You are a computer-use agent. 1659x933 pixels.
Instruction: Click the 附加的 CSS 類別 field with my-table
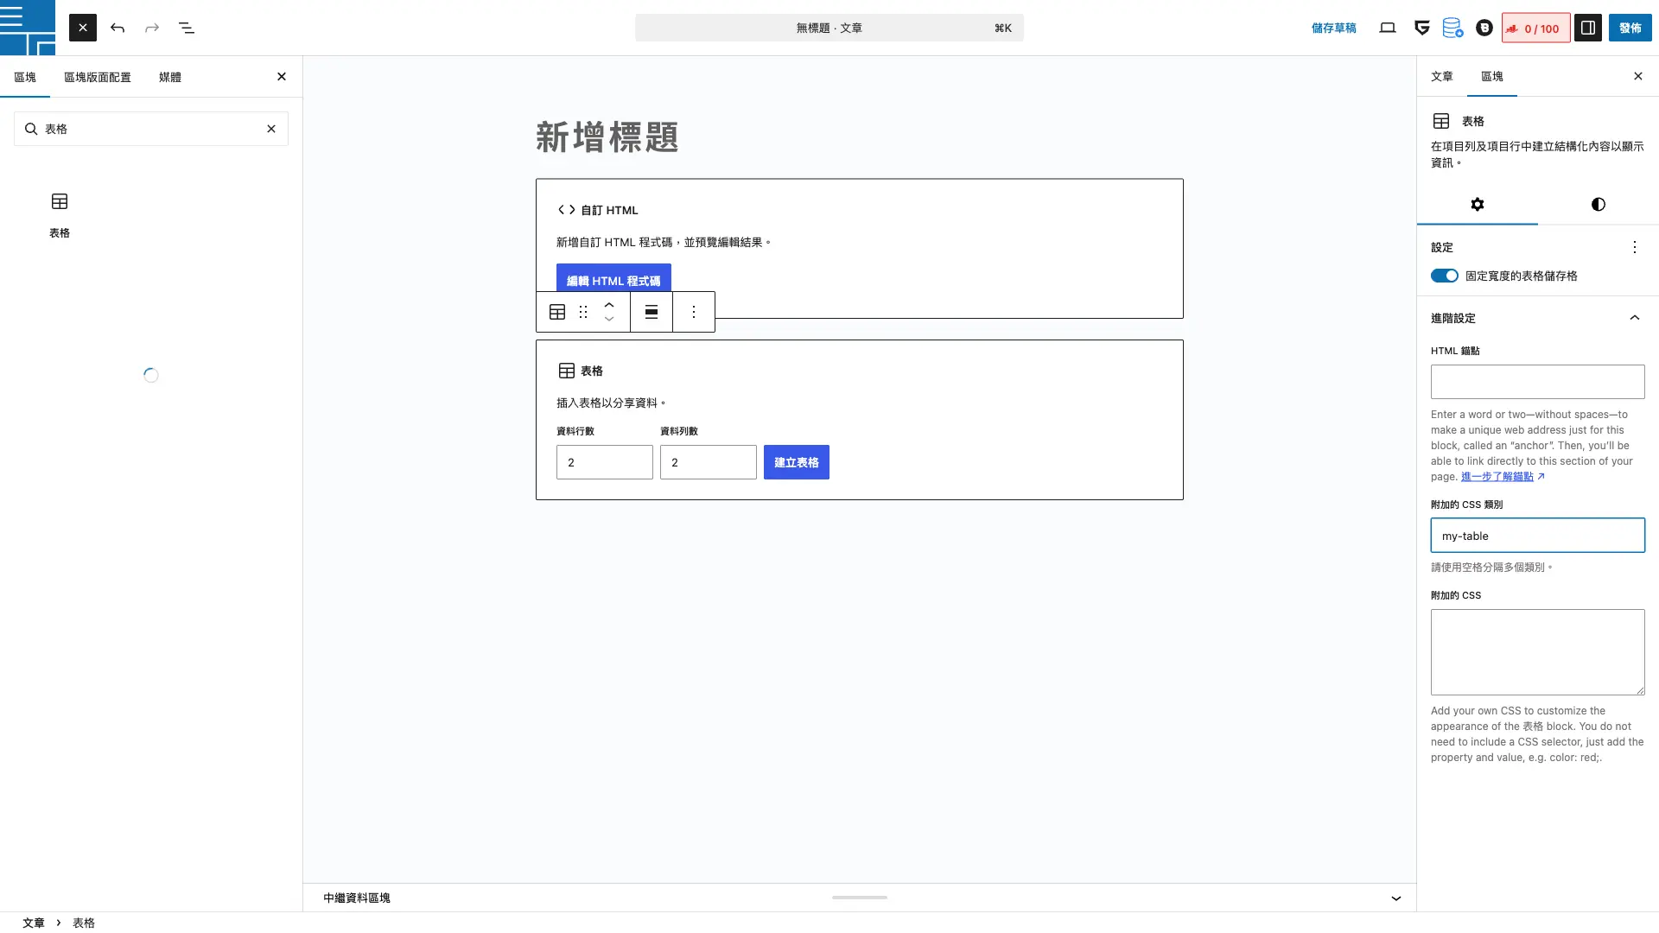coord(1538,536)
